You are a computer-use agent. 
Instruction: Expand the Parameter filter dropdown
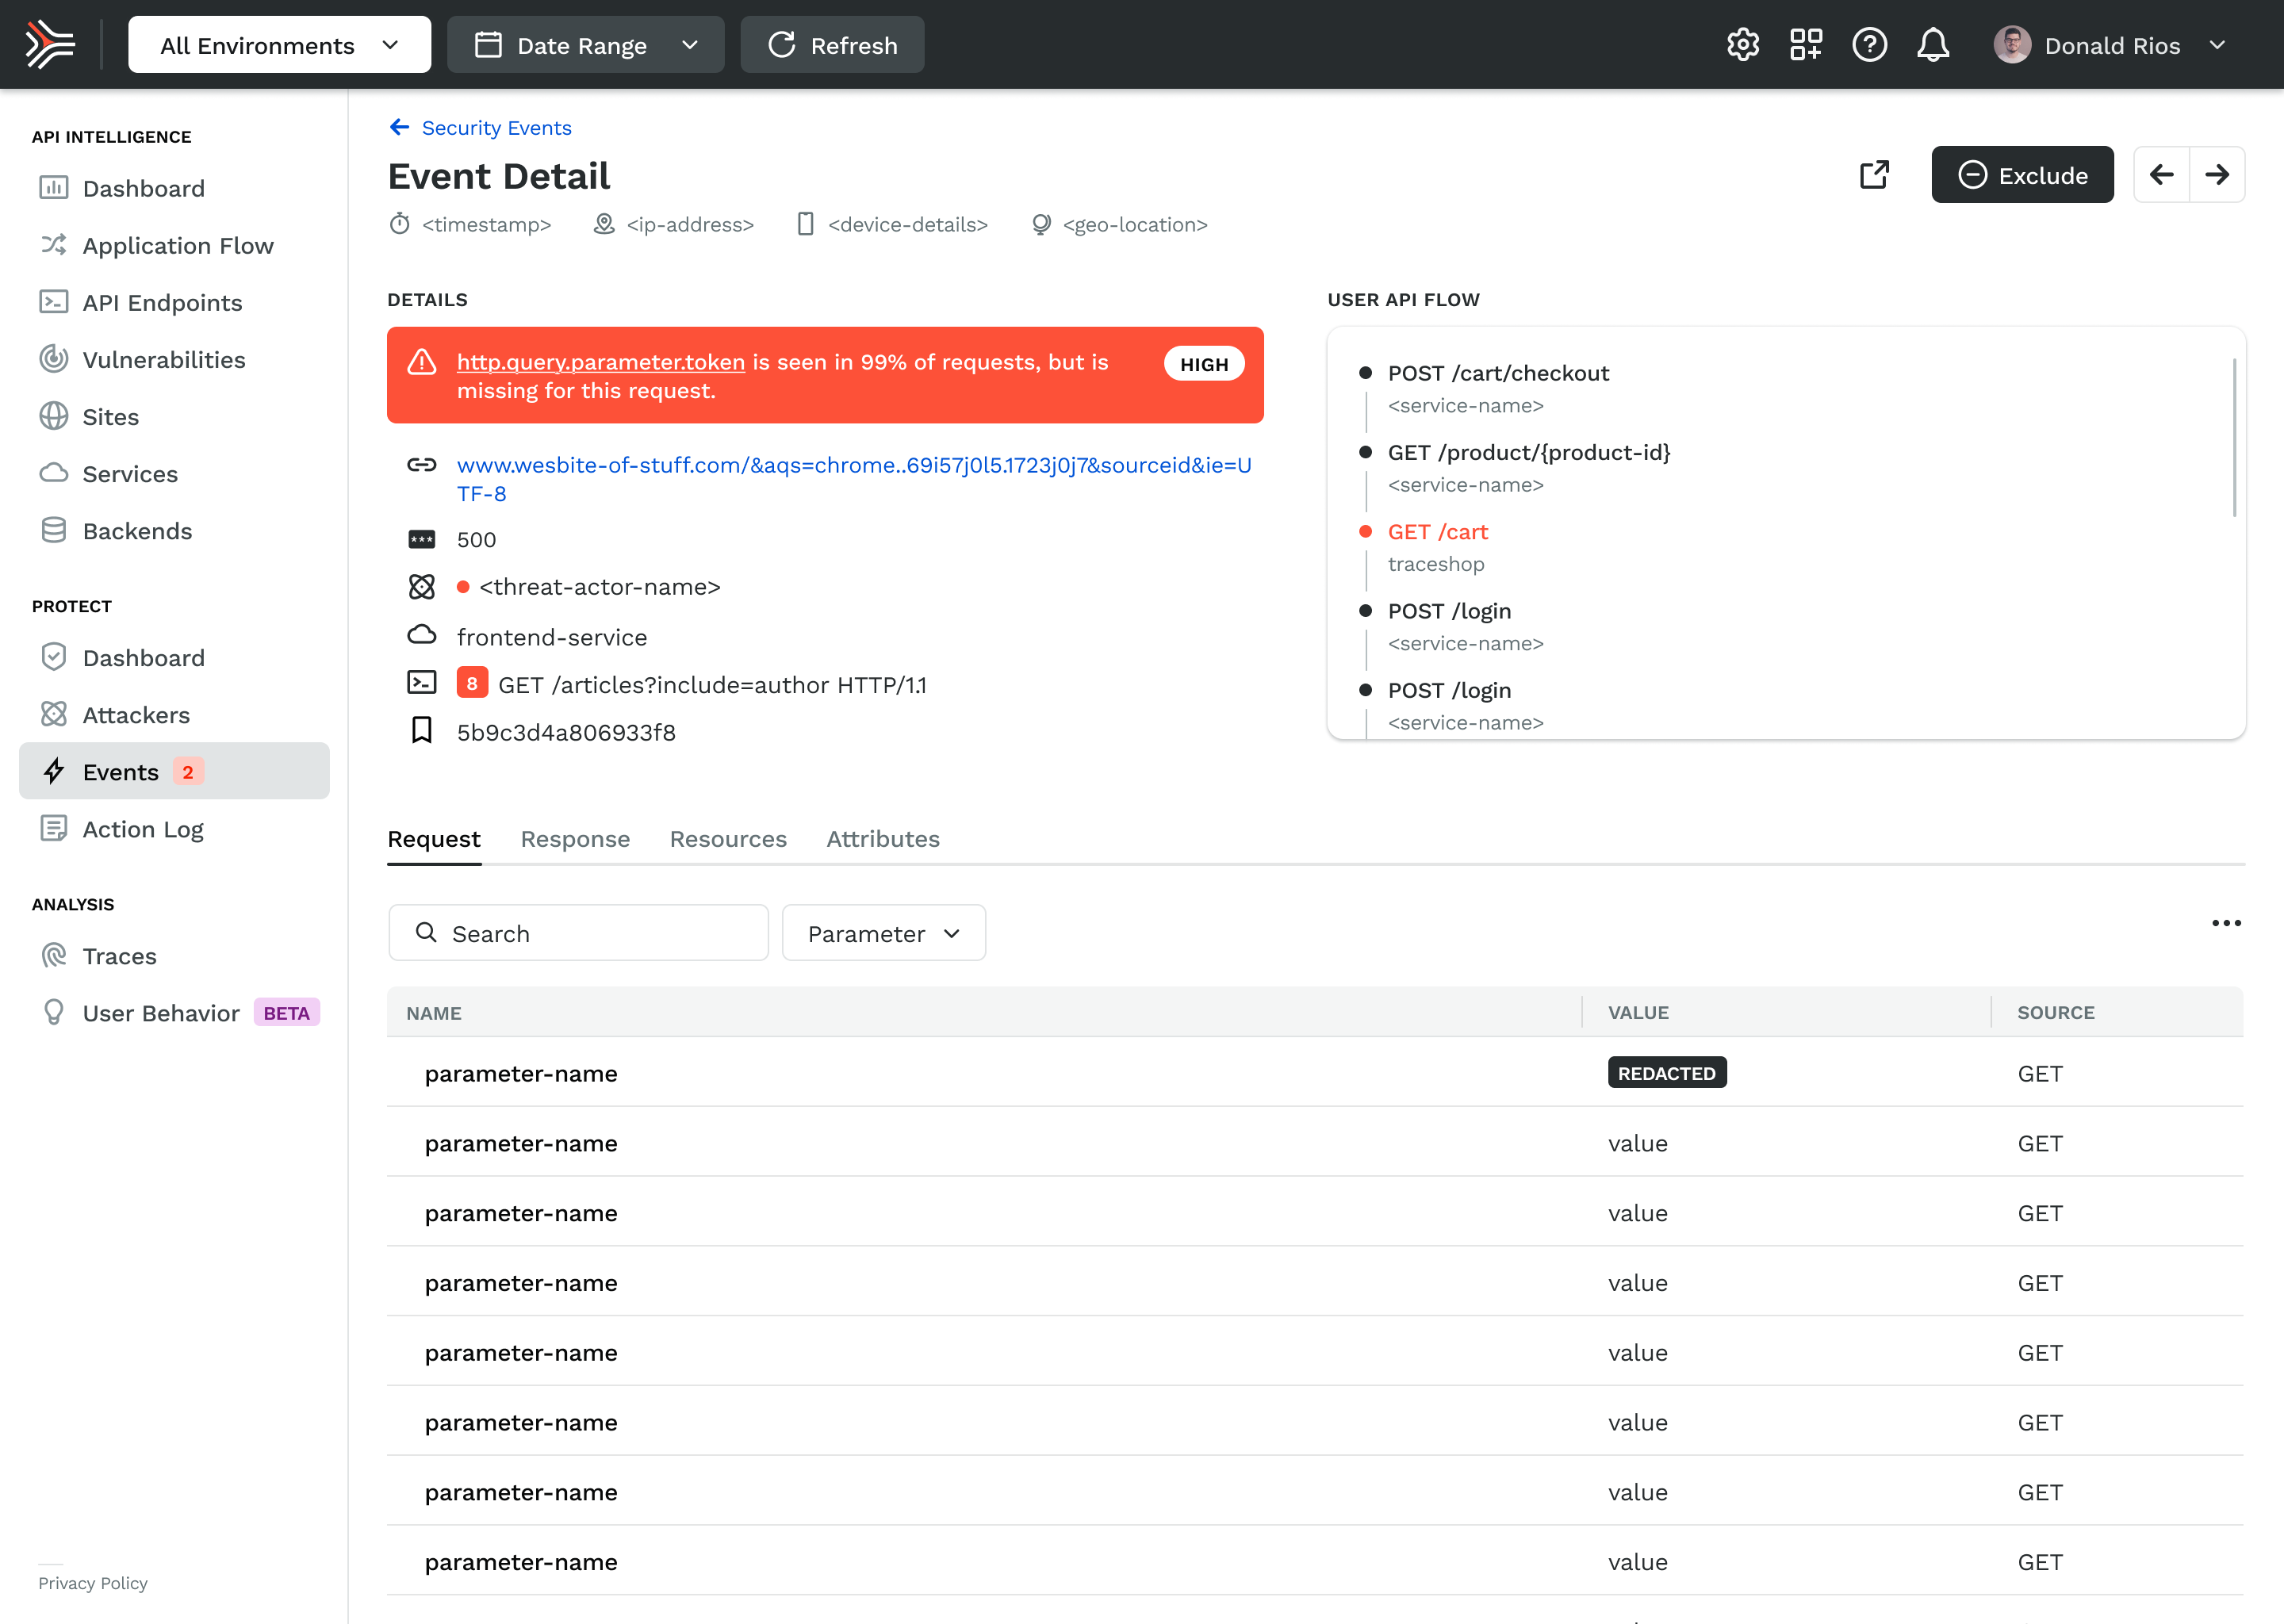(x=883, y=933)
